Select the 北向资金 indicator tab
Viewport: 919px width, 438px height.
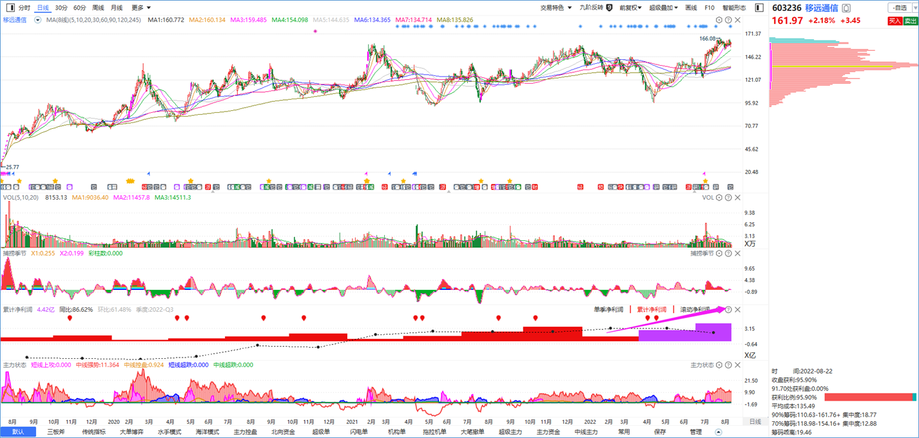coord(283,432)
